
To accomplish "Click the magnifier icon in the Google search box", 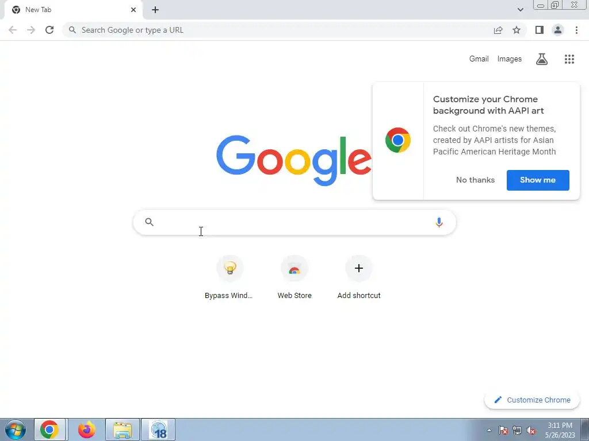I will (x=149, y=222).
